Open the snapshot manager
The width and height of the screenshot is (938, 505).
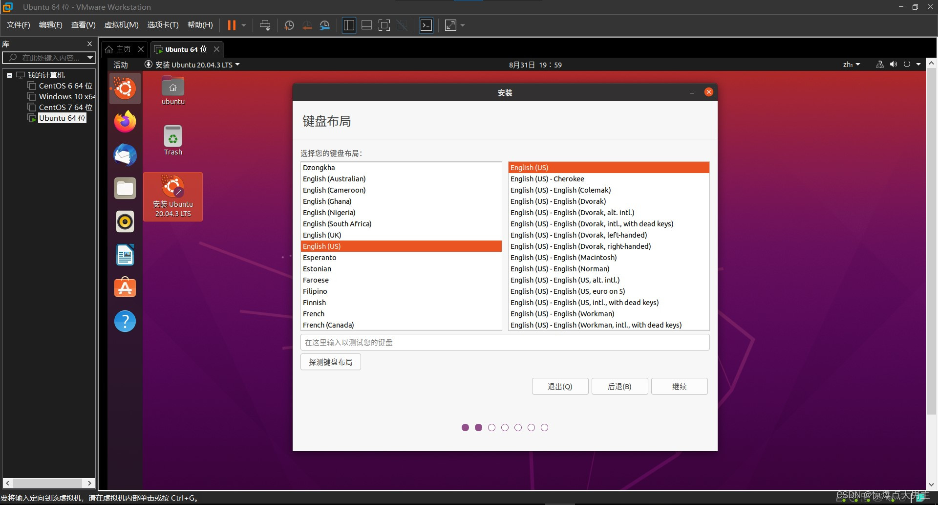point(325,25)
